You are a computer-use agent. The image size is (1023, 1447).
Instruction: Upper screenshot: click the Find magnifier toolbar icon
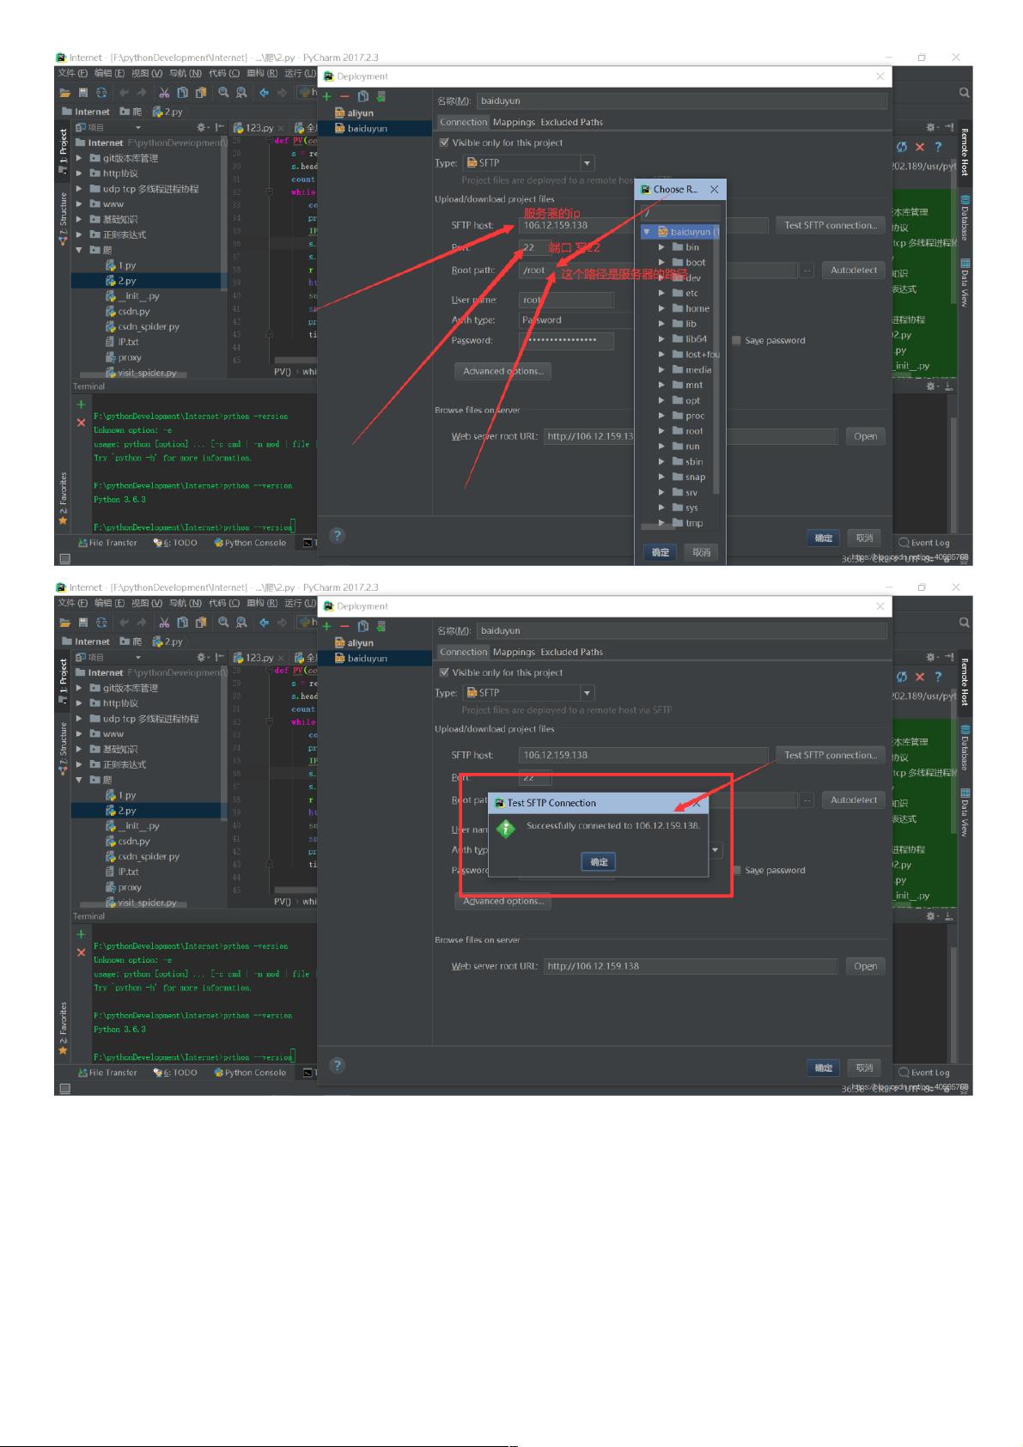pos(223,93)
